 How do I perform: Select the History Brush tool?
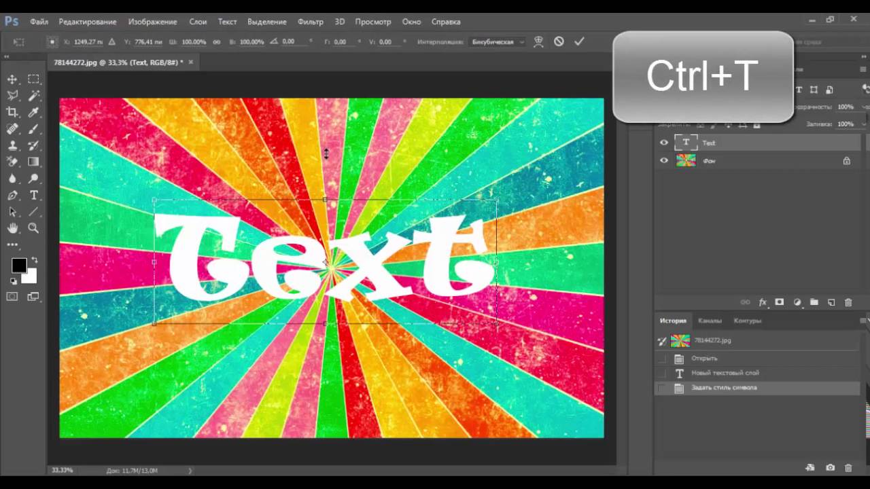tap(33, 145)
